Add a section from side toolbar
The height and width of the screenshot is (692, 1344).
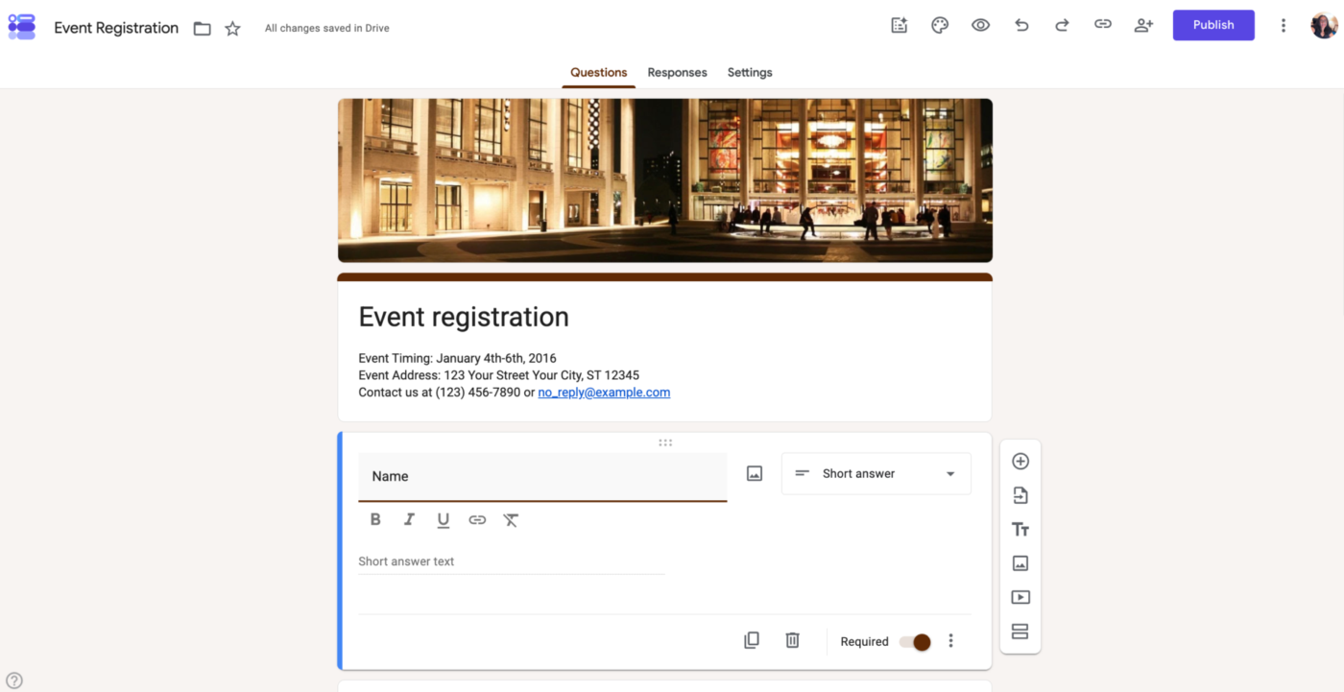point(1020,632)
